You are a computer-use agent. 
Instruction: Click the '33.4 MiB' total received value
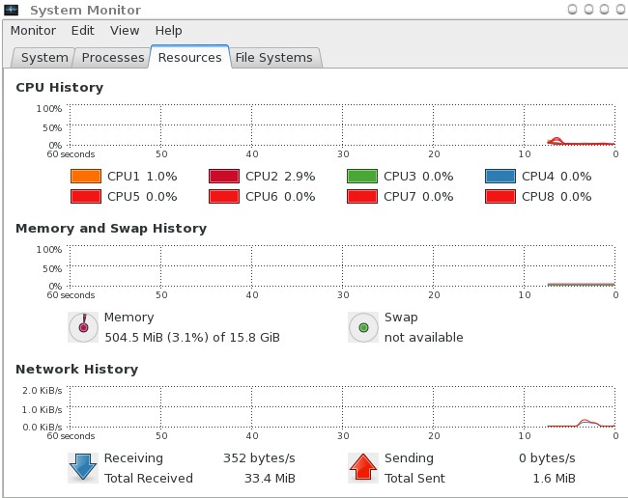coord(270,478)
